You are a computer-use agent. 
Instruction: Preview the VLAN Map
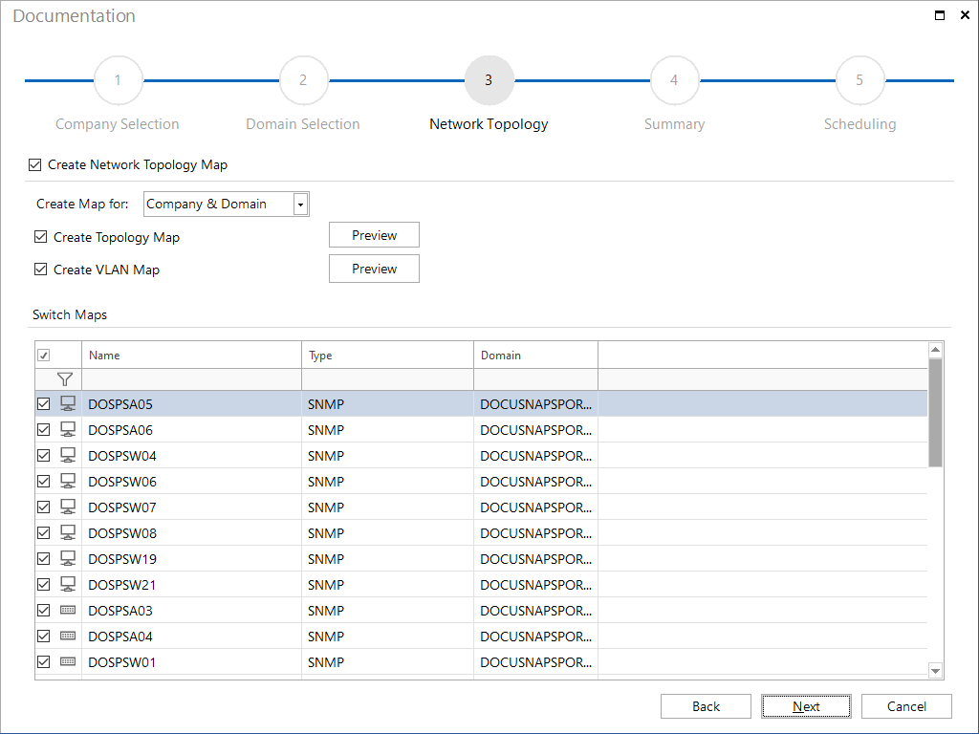pos(374,269)
